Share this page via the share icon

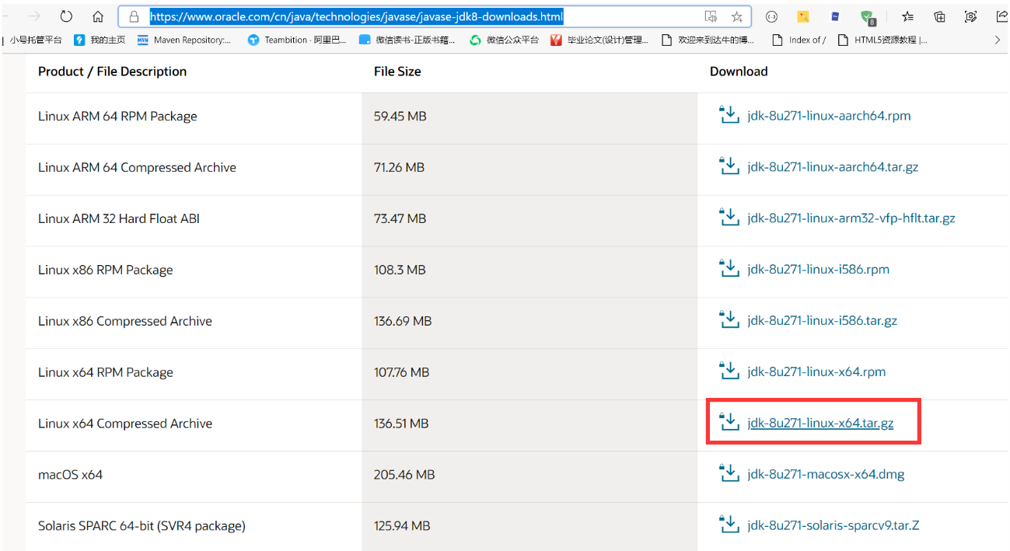[1001, 16]
